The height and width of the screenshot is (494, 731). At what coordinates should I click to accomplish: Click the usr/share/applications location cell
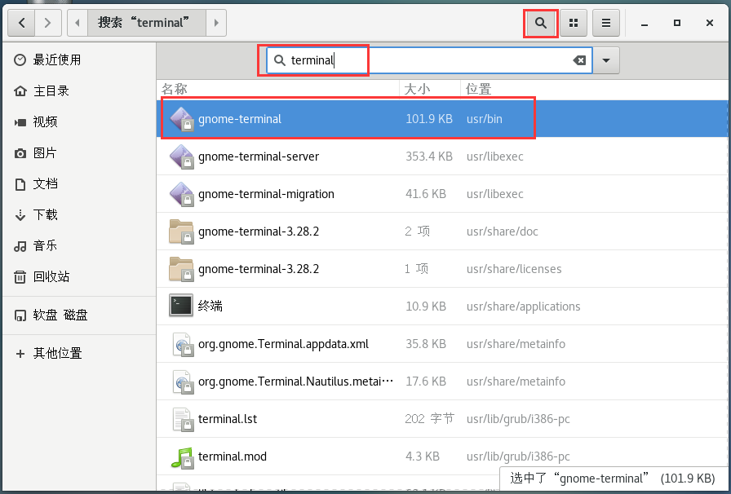523,307
